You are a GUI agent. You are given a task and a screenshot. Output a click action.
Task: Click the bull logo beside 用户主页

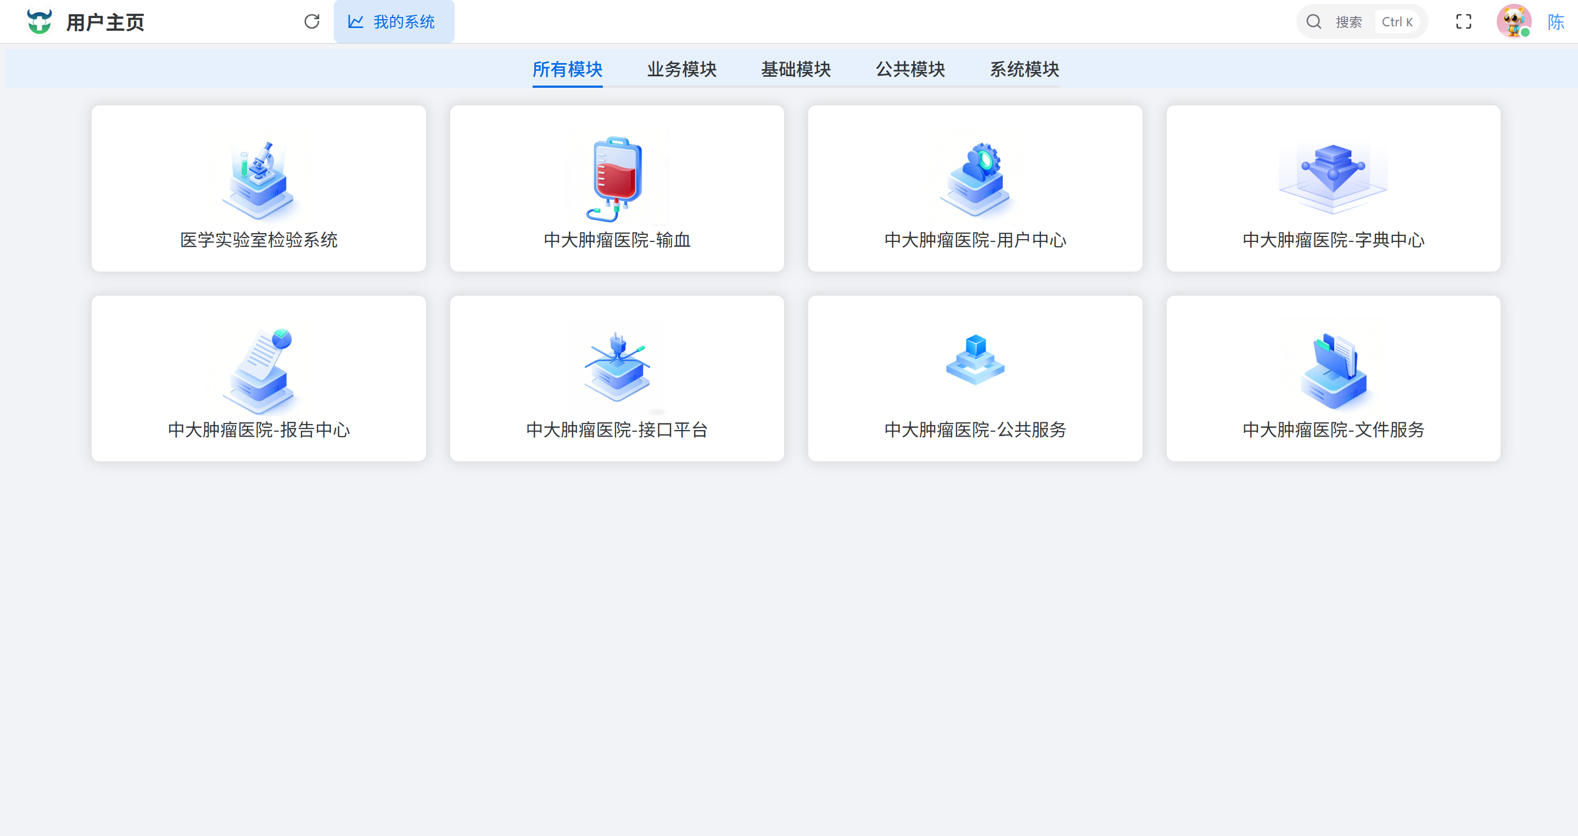[39, 21]
